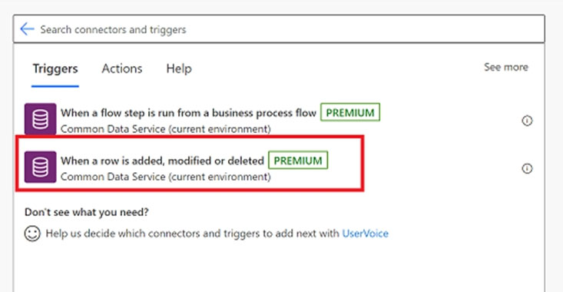Open the UserVoice link

(x=365, y=234)
